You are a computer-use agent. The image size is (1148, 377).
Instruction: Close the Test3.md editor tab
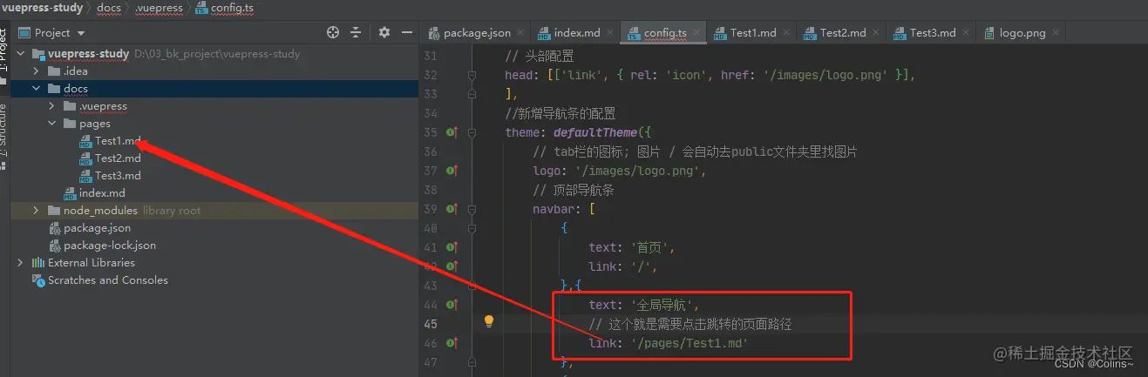tap(966, 33)
